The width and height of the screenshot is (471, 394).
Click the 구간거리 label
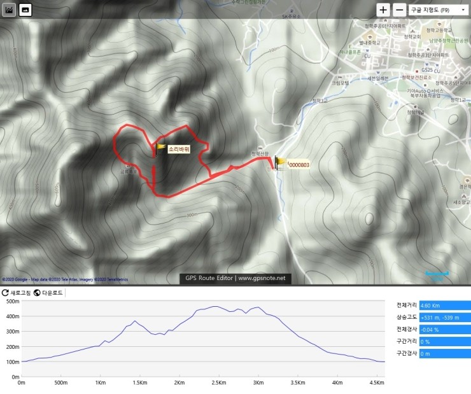click(407, 341)
